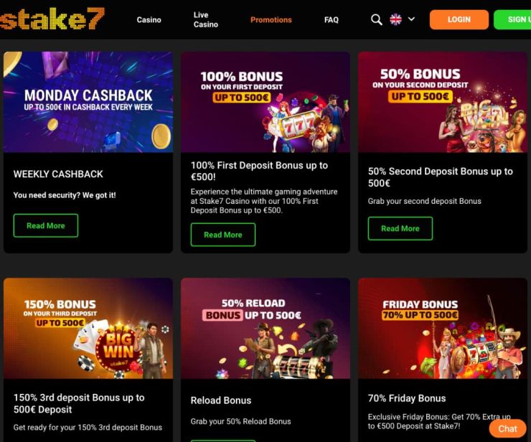This screenshot has width=531, height=442.
Task: Read more about Weekly Cashback
Action: click(46, 225)
